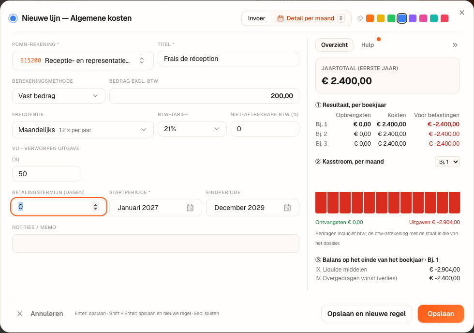Viewport: 474px width, 333px height.
Task: Select the Overzicht tab
Action: pyautogui.click(x=334, y=45)
